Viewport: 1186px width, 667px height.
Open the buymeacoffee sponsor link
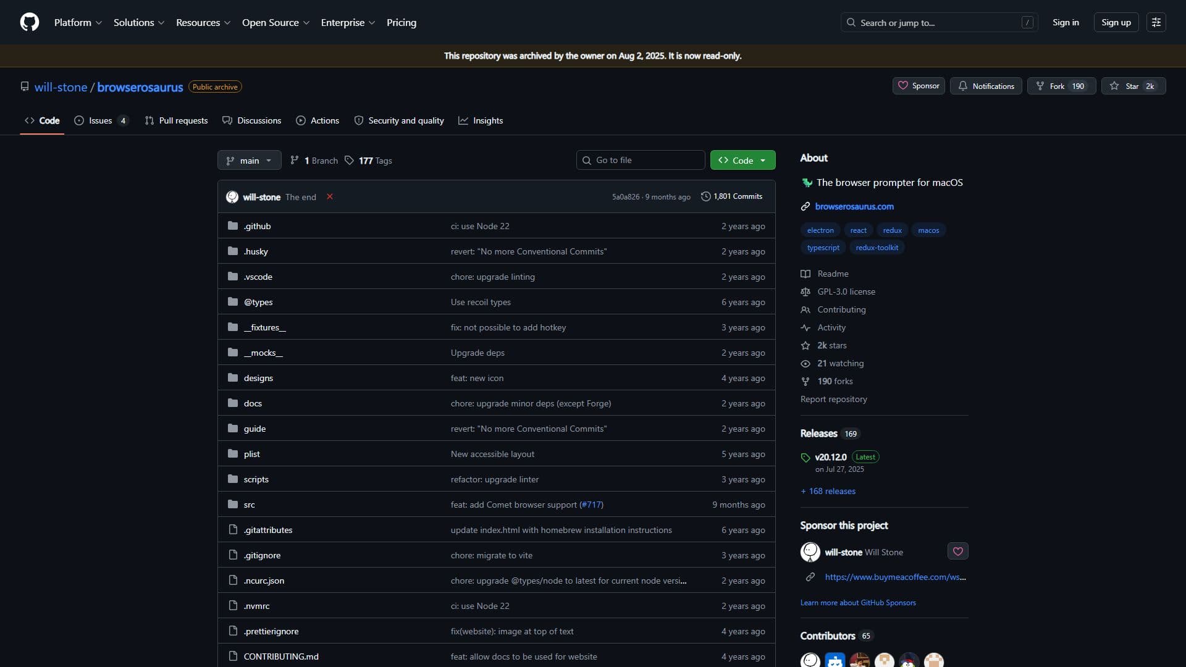pyautogui.click(x=896, y=577)
